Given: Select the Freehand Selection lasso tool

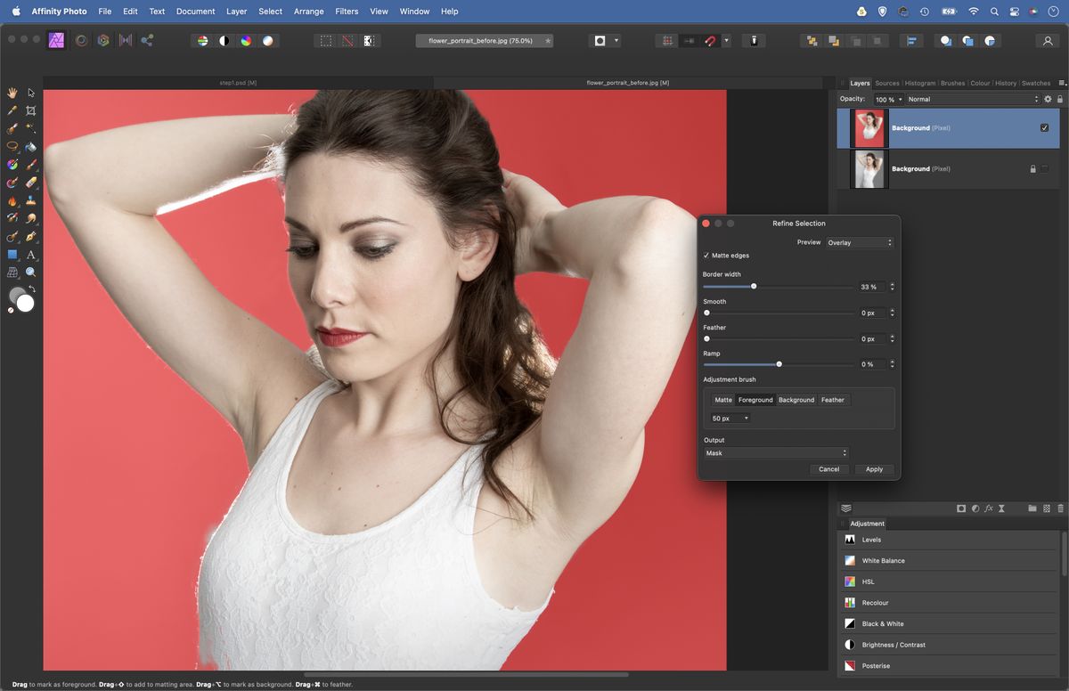Looking at the screenshot, I should [12, 146].
